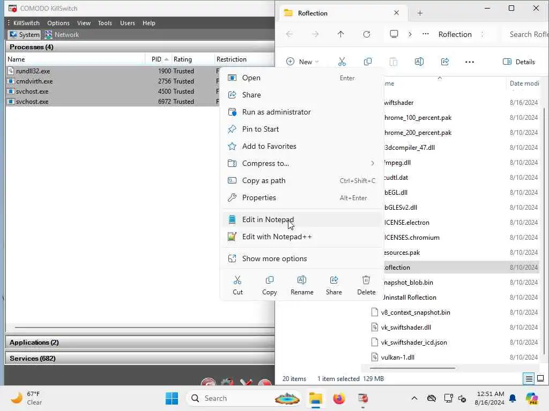Click the Explorer toolbar Cut scissors icon
Image resolution: width=549 pixels, height=411 pixels.
(342, 62)
